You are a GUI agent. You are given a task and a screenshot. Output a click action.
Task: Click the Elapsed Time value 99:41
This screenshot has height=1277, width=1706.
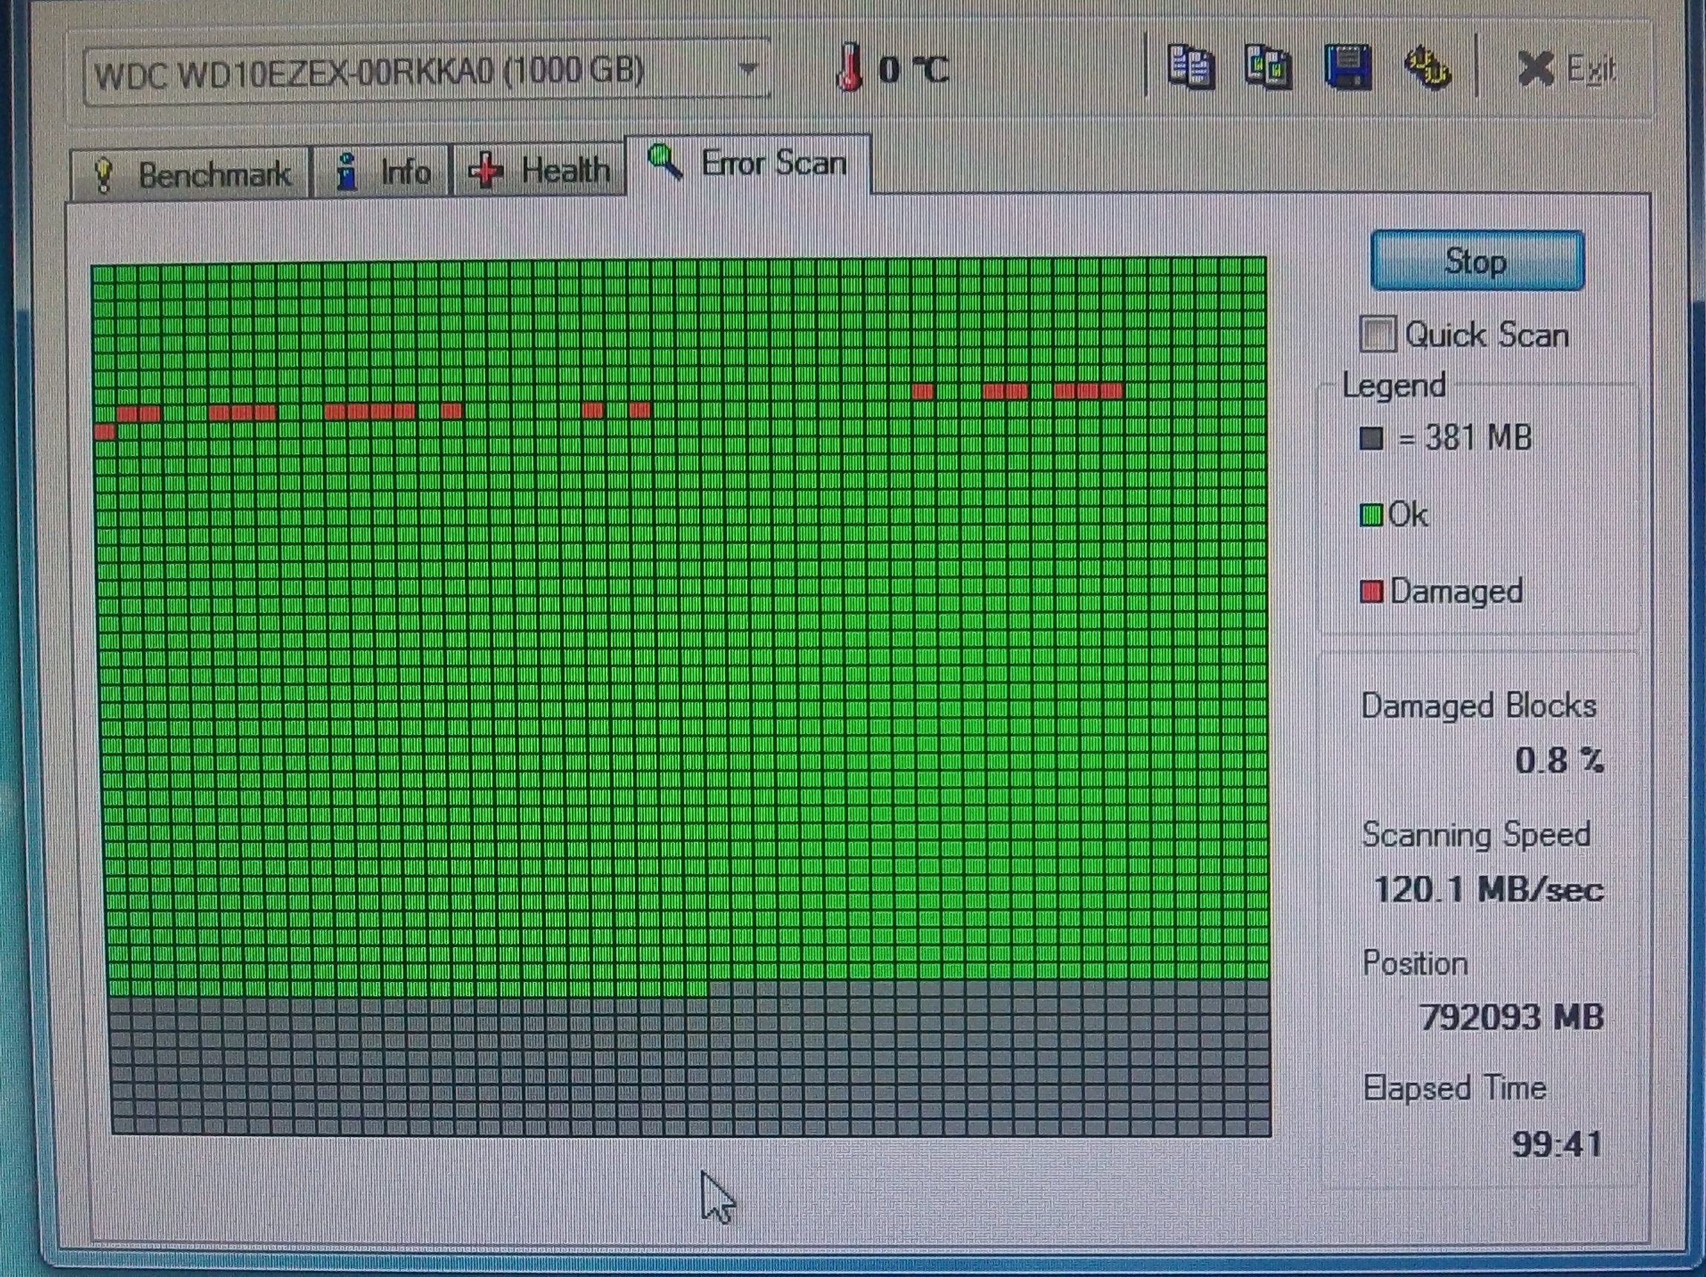[1557, 1143]
